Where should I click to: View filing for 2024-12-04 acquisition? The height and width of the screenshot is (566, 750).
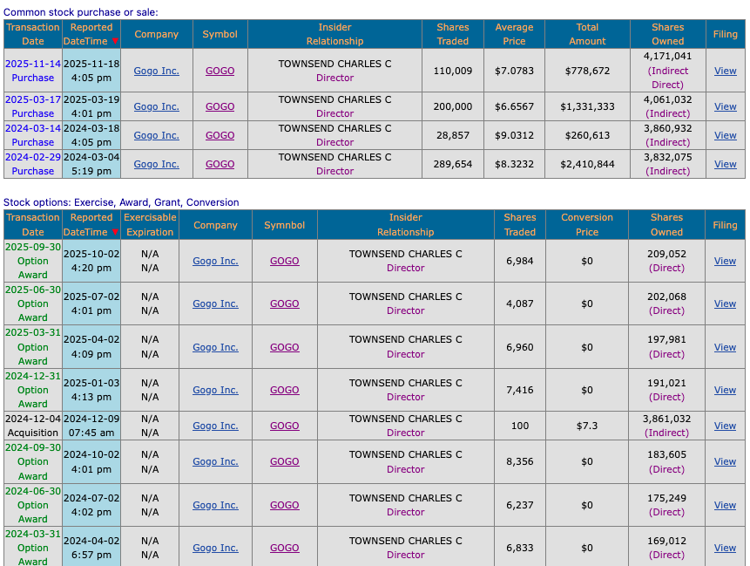[725, 426]
